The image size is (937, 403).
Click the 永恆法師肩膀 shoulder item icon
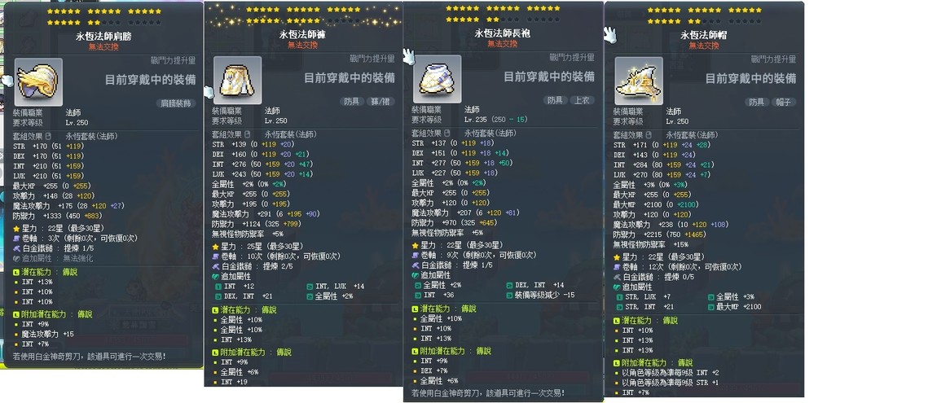(x=38, y=82)
